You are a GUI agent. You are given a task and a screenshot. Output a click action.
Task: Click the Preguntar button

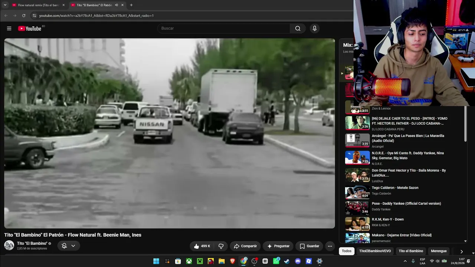click(x=278, y=246)
